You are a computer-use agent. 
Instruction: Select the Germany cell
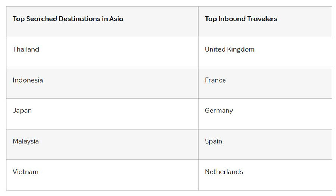pos(265,114)
